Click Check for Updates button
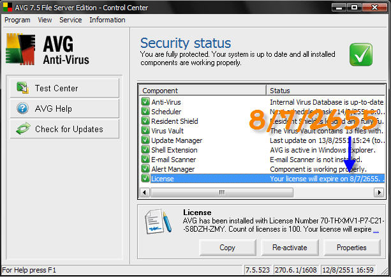This screenshot has width=391, height=277. pos(64,129)
